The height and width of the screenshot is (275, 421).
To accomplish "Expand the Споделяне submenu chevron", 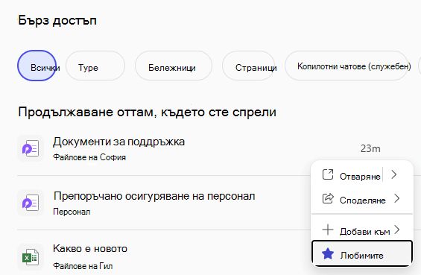I will 397,198.
